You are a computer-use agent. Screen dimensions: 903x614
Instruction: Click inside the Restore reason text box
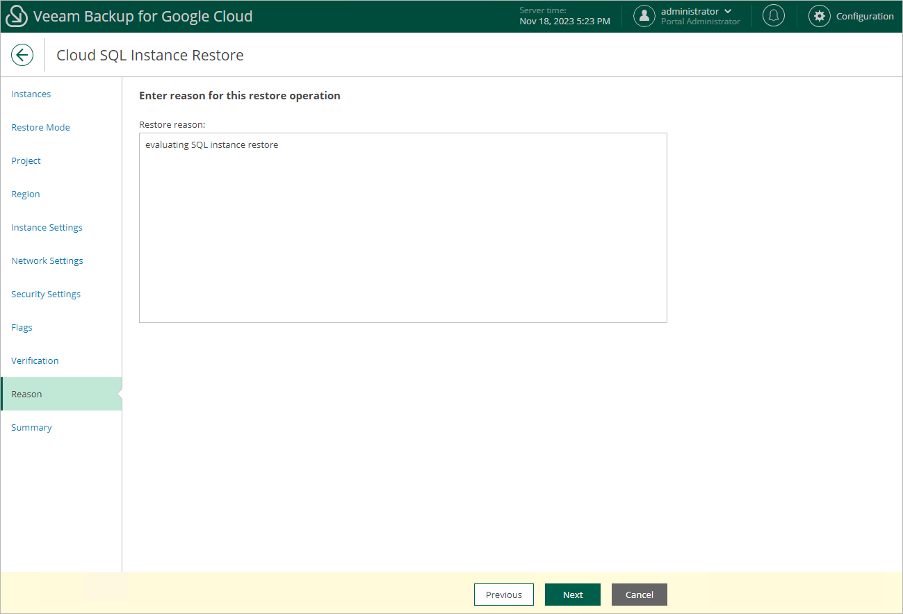coord(403,228)
